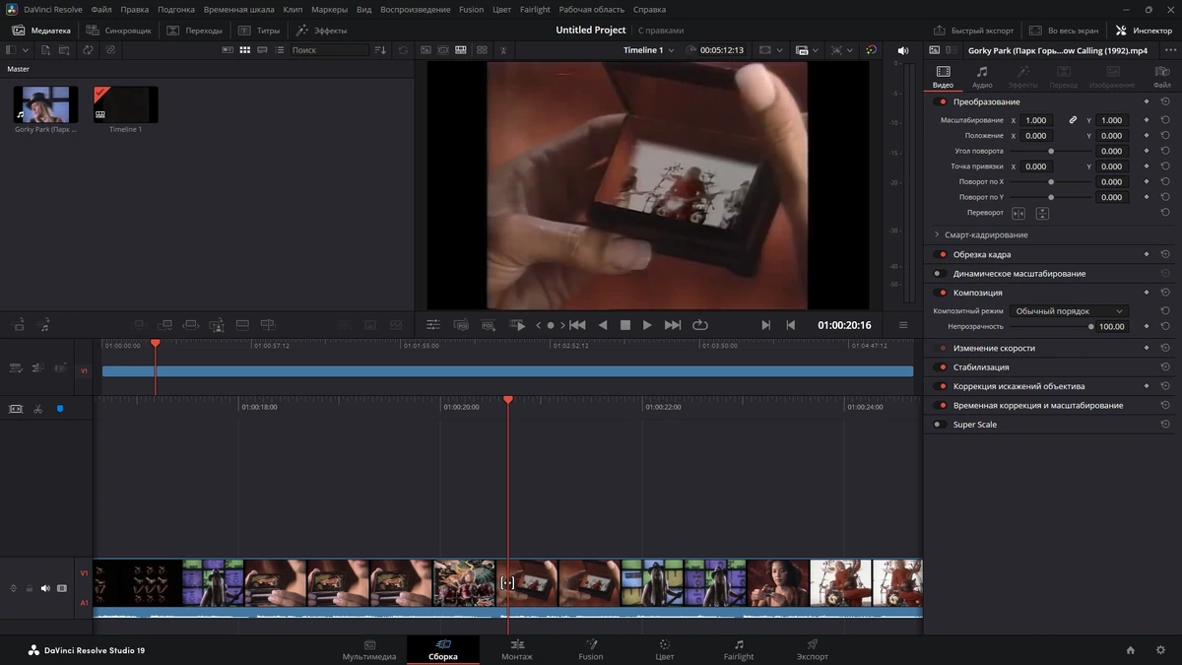Image resolution: width=1182 pixels, height=665 pixels.
Task: Click the viewer tools sliders icon
Action: [x=432, y=325]
